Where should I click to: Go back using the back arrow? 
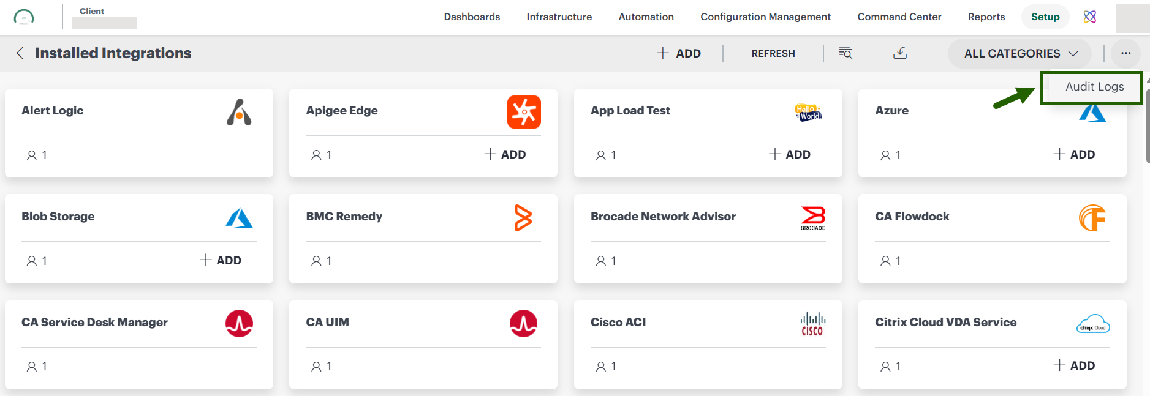[20, 53]
